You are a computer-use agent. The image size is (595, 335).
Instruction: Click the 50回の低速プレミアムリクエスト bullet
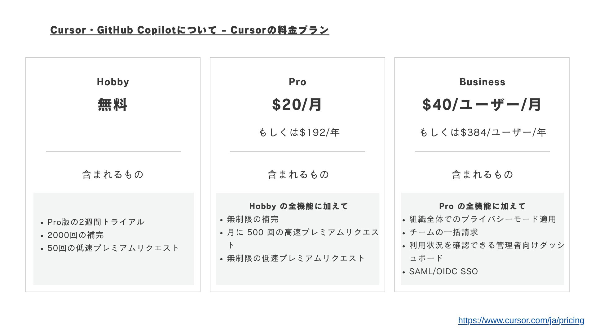tap(113, 248)
